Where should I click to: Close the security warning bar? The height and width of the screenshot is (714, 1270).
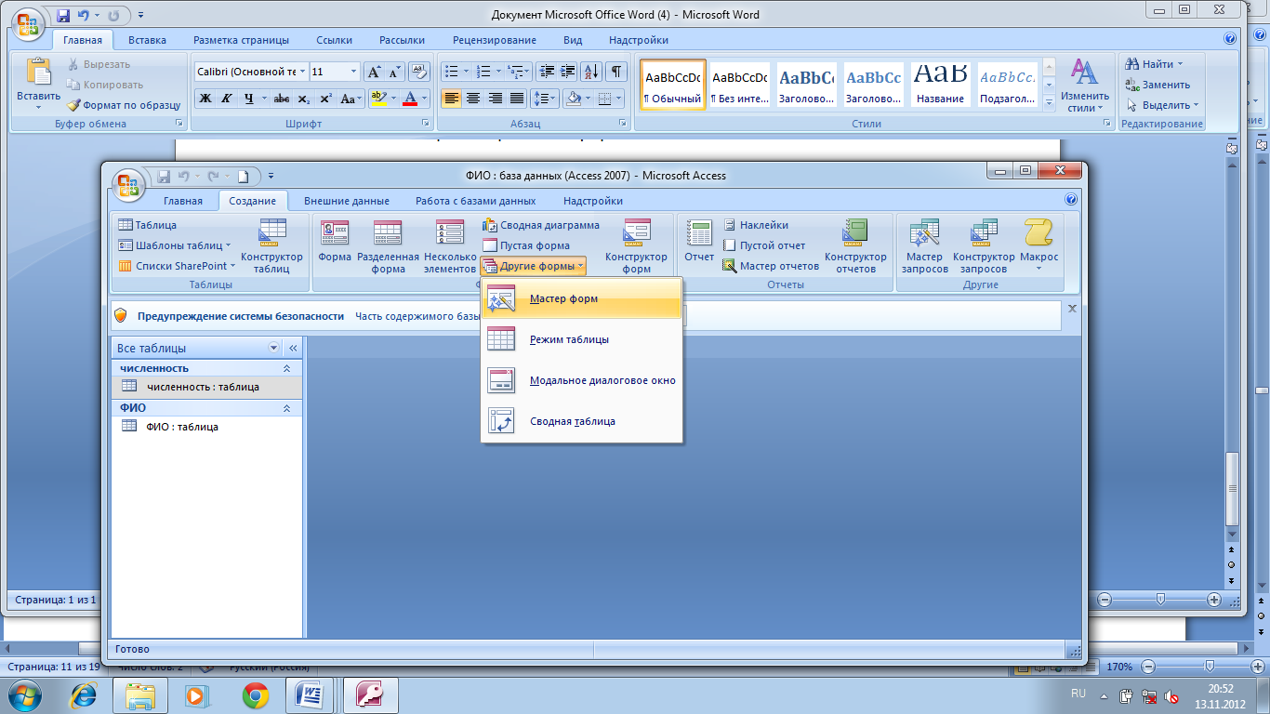1071,309
